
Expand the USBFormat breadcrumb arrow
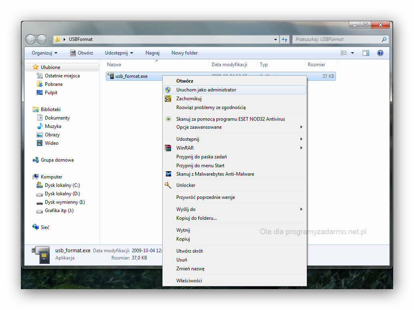point(64,39)
